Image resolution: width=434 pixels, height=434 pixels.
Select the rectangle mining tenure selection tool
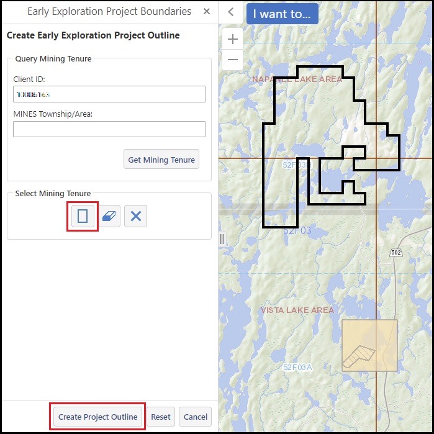[83, 216]
